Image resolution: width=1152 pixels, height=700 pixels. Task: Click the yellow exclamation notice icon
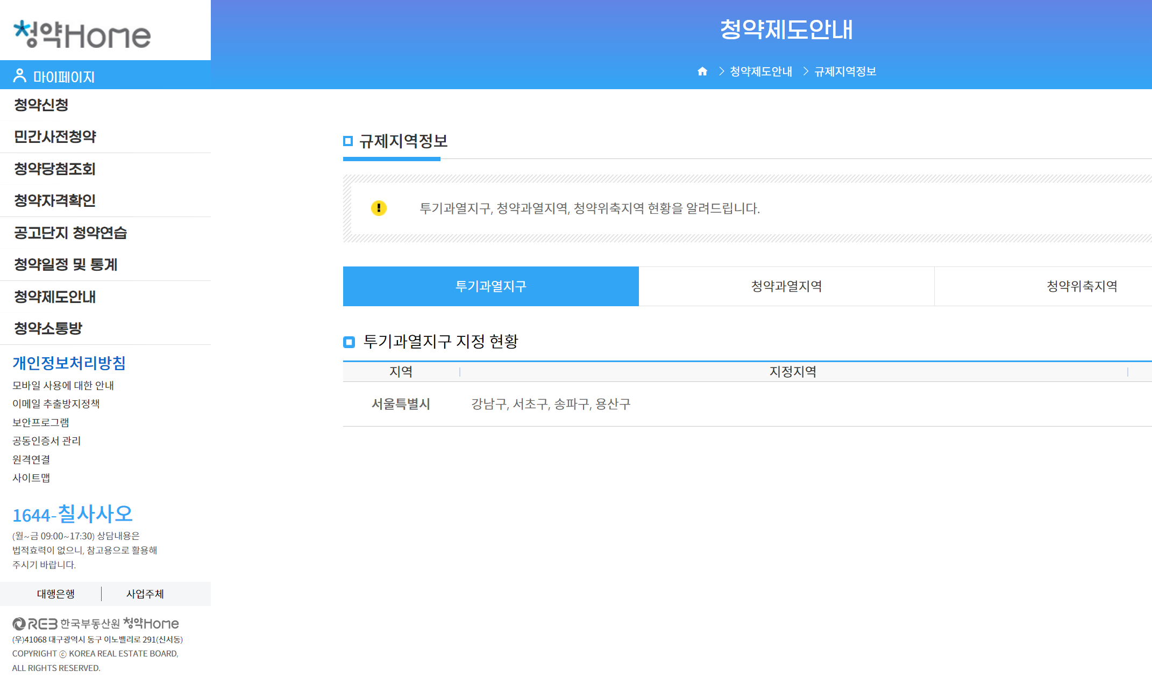click(x=379, y=208)
